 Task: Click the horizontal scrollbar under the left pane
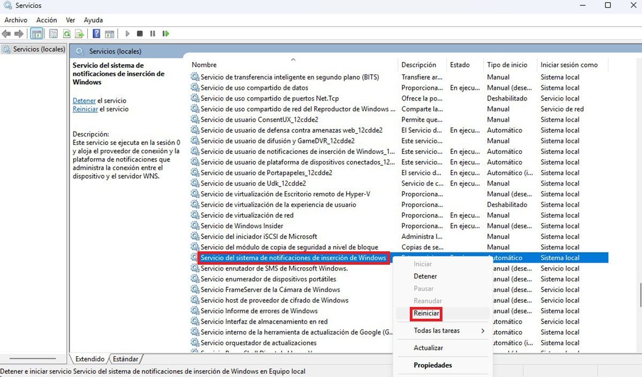pos(34,359)
